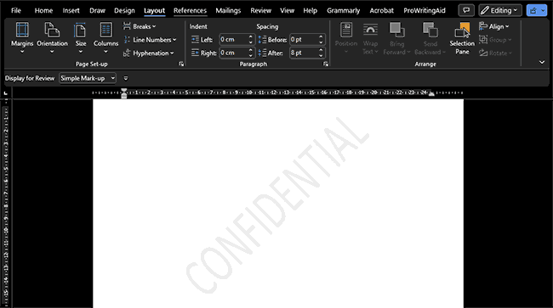Click the right indent marker on ruler
Image resolution: width=553 pixels, height=308 pixels.
point(431,93)
